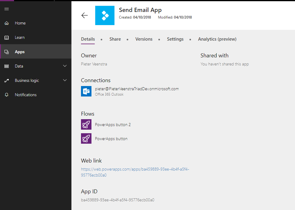295x210 pixels.
Task: Select Business logic in the sidebar
Action: (x=36, y=80)
